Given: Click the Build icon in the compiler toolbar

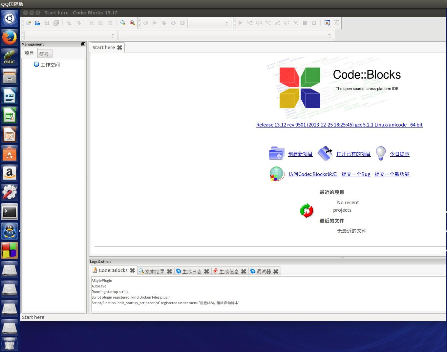Looking at the screenshot, I should click(x=146, y=23).
